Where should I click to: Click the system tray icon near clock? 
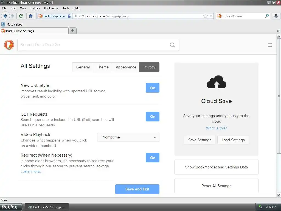point(260,207)
